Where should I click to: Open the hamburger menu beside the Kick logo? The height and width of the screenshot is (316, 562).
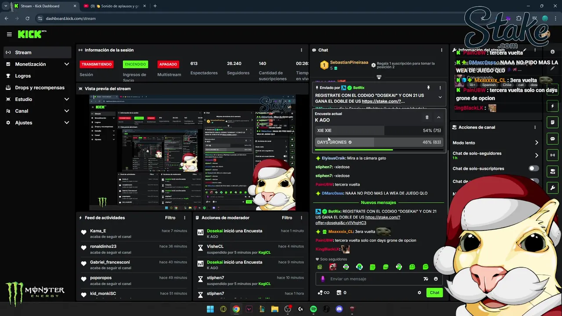[x=9, y=34]
